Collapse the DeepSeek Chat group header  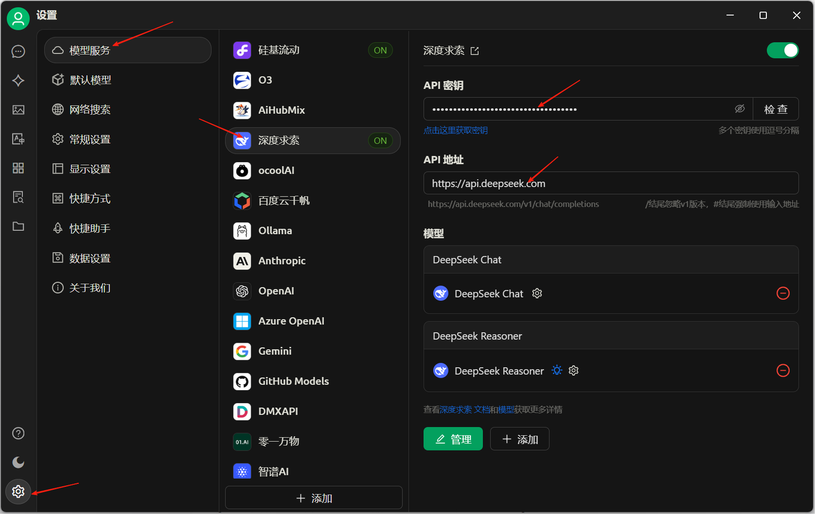pos(611,260)
